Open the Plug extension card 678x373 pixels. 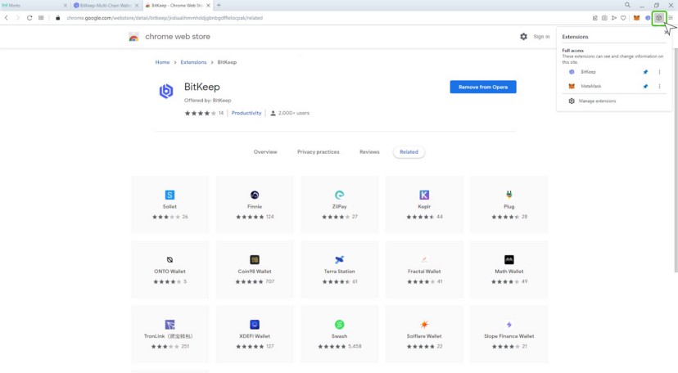[x=509, y=204]
